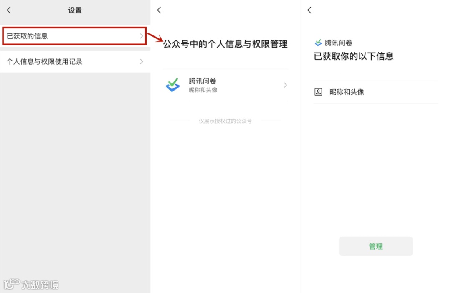451x293 pixels.
Task: Open 个人信息与权限使用记录 entry
Action: coord(75,61)
